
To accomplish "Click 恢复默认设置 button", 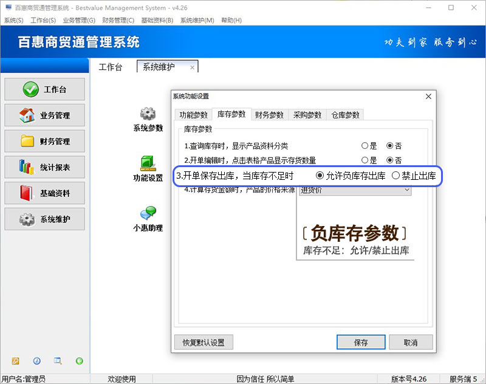I will click(204, 342).
